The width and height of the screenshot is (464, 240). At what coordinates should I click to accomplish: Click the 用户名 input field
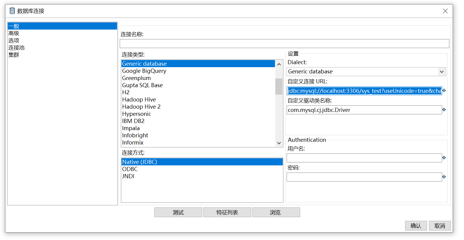pyautogui.click(x=364, y=158)
